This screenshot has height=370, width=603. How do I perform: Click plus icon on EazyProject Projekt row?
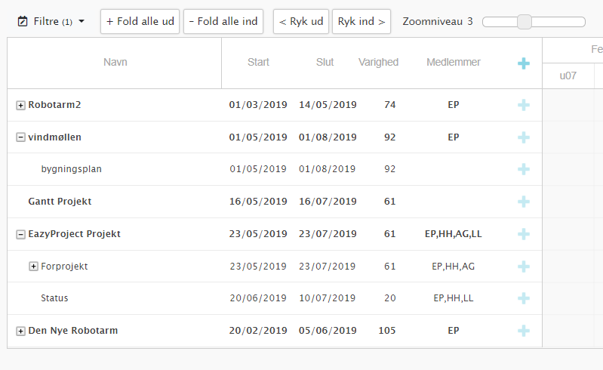(524, 234)
